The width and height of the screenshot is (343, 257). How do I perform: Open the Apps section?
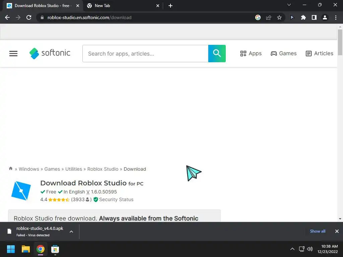tap(251, 53)
